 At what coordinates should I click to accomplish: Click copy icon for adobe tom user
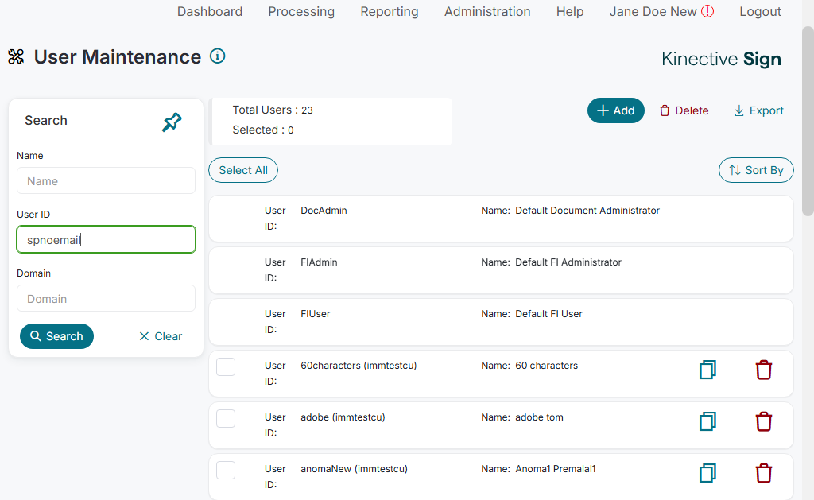[707, 422]
